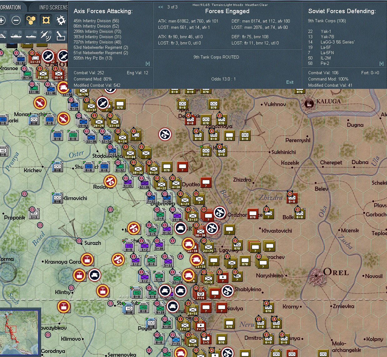Select Soviet infantry counter 16=X
This screenshot has width=387, height=357.
pyautogui.click(x=58, y=74)
